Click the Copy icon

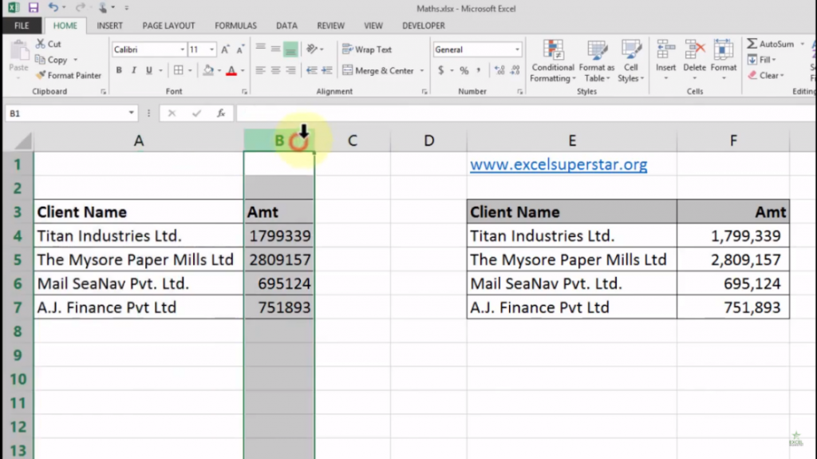40,59
